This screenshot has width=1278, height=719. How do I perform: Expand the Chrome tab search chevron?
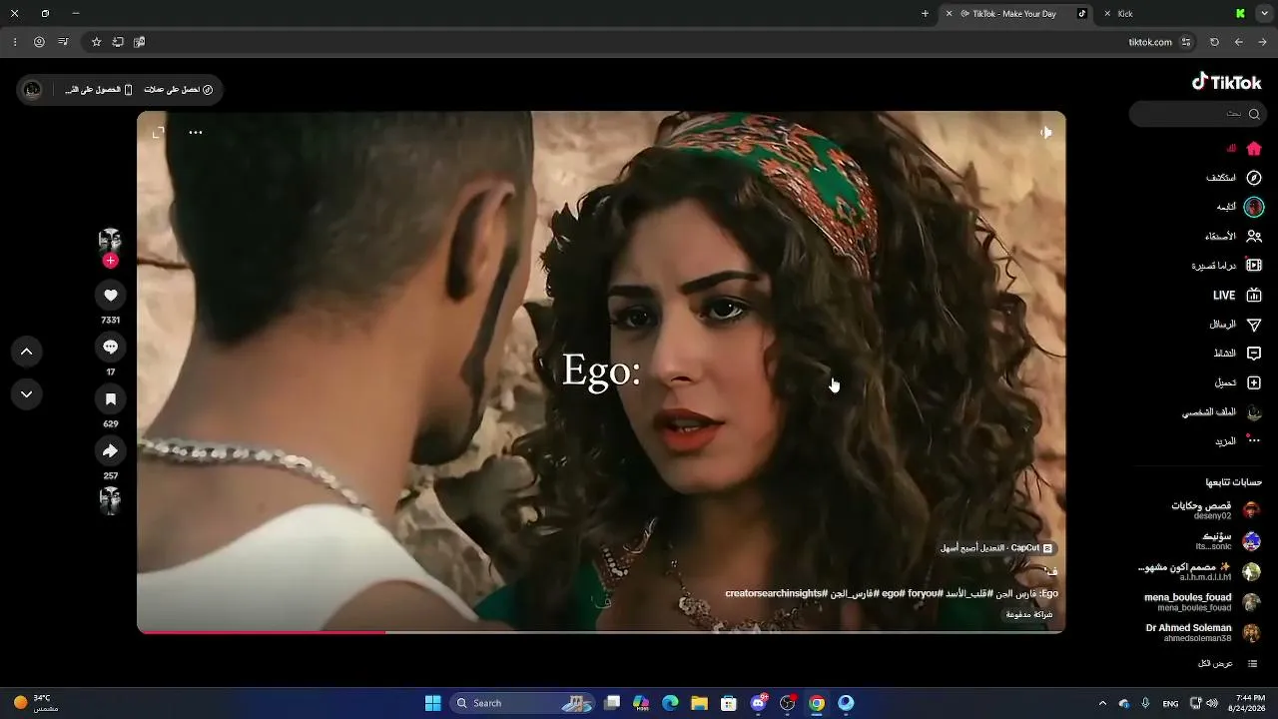(x=1264, y=14)
